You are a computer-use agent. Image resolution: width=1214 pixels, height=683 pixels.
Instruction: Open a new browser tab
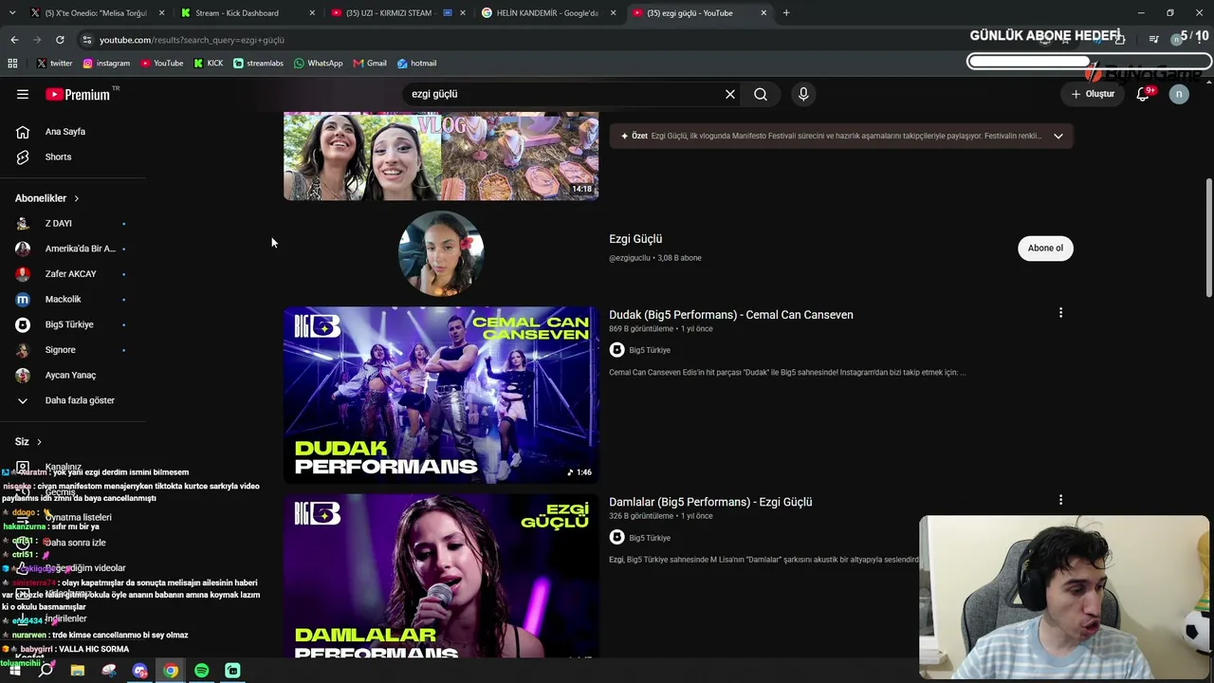786,13
